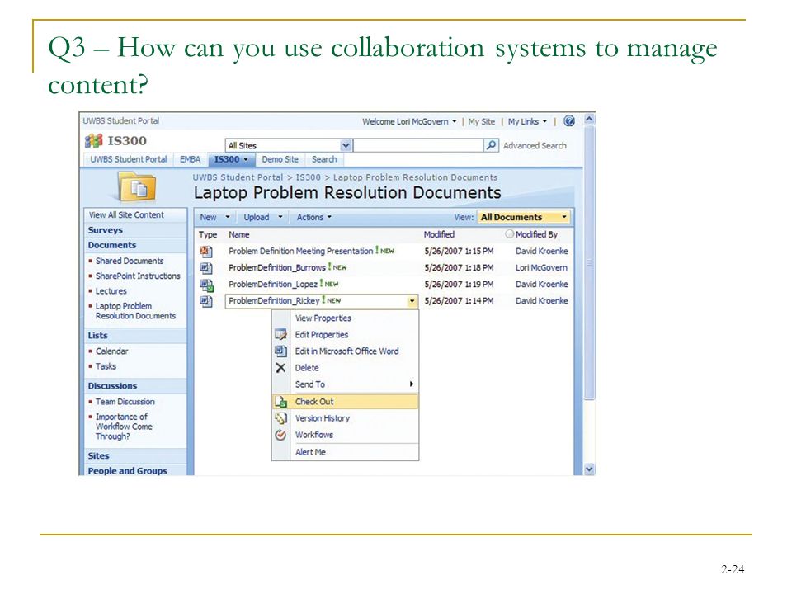Open the Tasks list link
This screenshot has height=594, width=792.
click(106, 366)
